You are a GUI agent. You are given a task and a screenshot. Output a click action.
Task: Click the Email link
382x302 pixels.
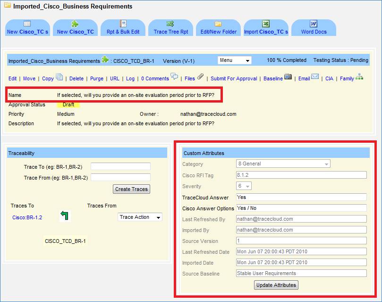(304, 78)
